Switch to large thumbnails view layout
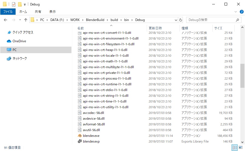Screen dimensions: 245x151 point(241,147)
